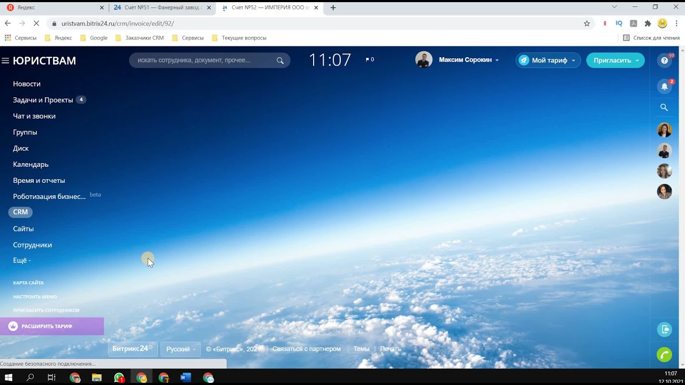Viewport: 685px width, 385px height.
Task: Open WhatsApp from the taskbar
Action: pos(119,378)
